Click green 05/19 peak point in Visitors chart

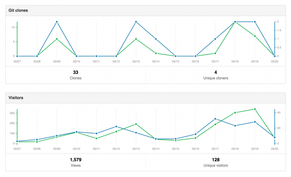(x=255, y=109)
